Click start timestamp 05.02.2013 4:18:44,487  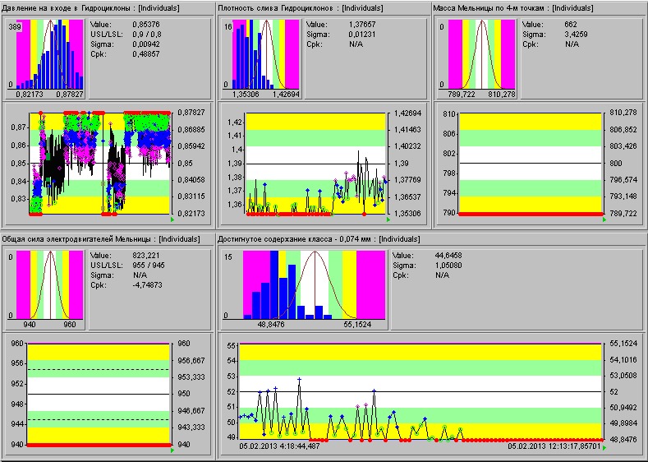pyautogui.click(x=281, y=446)
